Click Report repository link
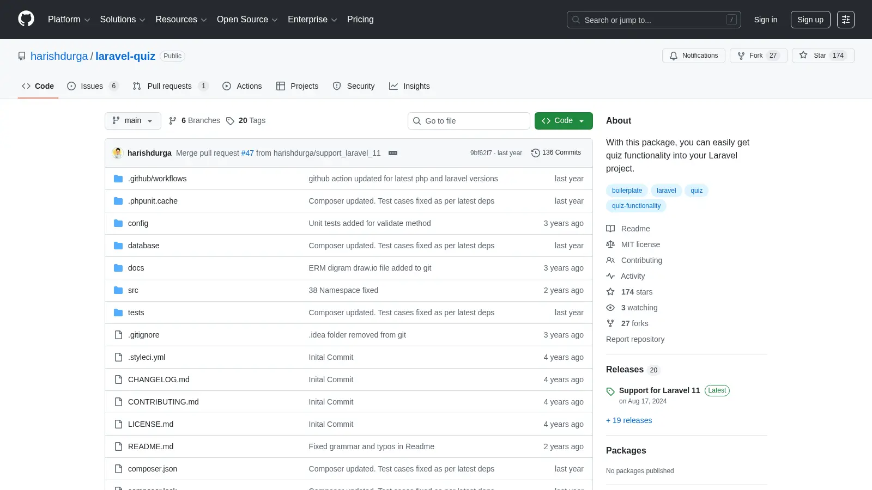The height and width of the screenshot is (490, 872). 635,339
